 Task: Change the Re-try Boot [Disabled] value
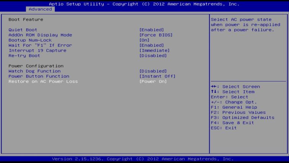click(153, 55)
